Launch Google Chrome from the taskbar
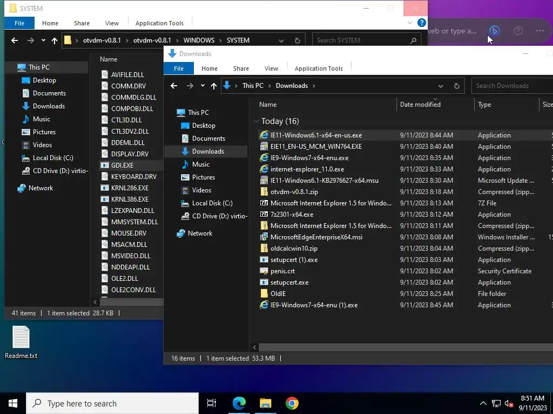The image size is (553, 414). 292,403
